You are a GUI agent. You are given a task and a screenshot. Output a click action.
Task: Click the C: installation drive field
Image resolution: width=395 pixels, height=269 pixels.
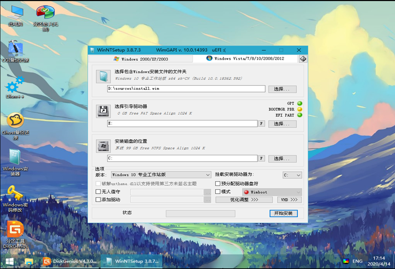[x=182, y=158]
